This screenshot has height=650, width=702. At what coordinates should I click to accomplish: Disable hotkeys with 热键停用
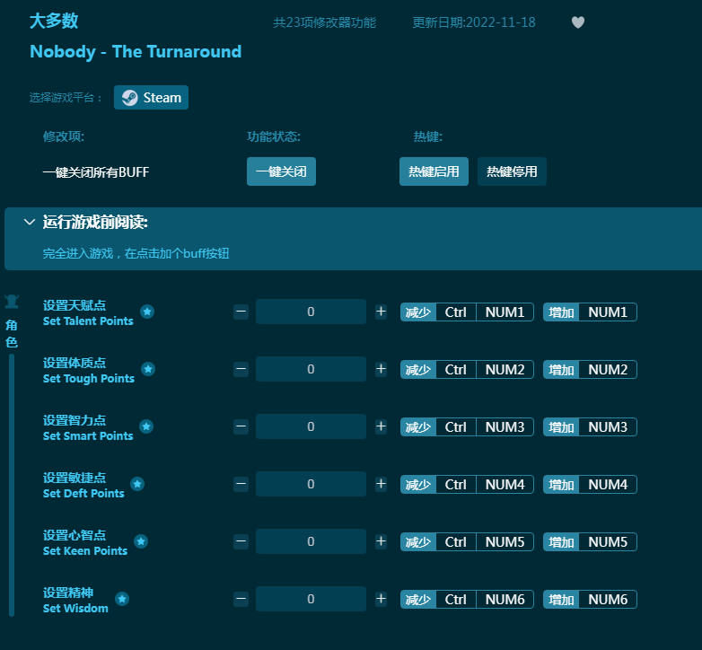pyautogui.click(x=512, y=171)
